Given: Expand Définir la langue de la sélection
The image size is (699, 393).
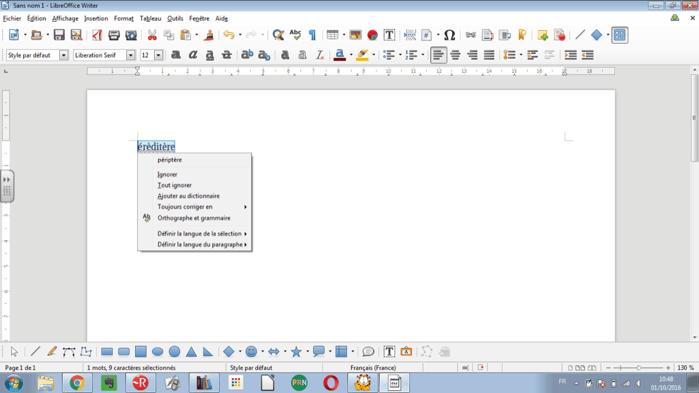Looking at the screenshot, I should point(195,234).
